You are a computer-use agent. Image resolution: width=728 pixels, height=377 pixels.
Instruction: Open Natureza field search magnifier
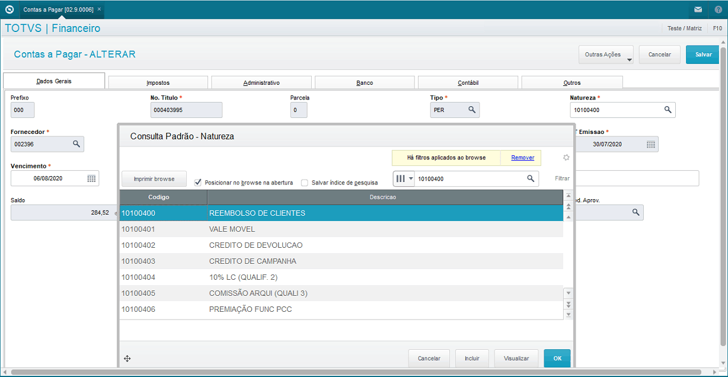click(668, 110)
